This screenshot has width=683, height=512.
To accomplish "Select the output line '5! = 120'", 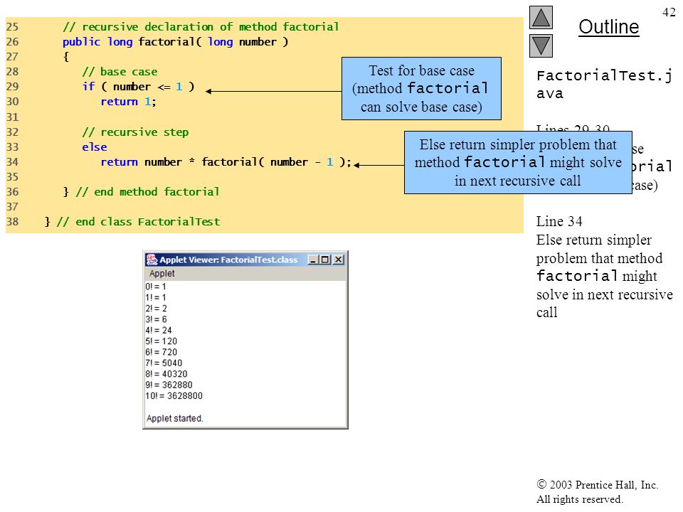I will (162, 341).
